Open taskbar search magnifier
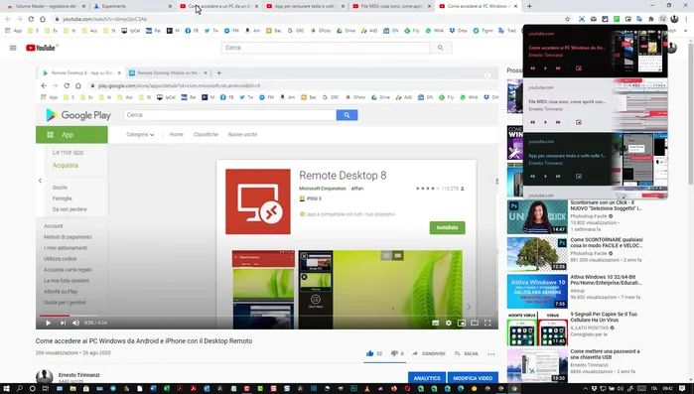This screenshot has height=394, width=694. tap(20, 389)
